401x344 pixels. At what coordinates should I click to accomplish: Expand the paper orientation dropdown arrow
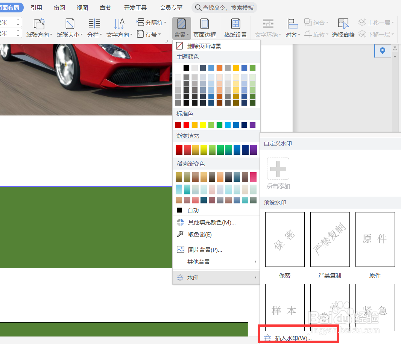(x=51, y=35)
